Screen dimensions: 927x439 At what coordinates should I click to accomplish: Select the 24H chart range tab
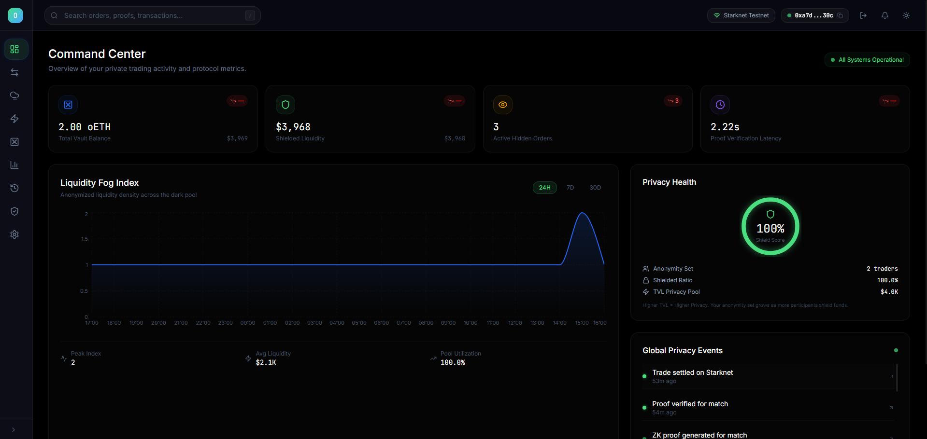coord(545,188)
